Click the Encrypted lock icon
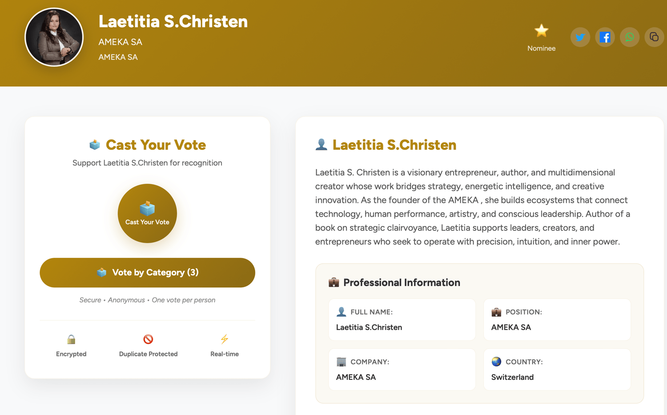Viewport: 667px width, 415px height. (x=71, y=340)
